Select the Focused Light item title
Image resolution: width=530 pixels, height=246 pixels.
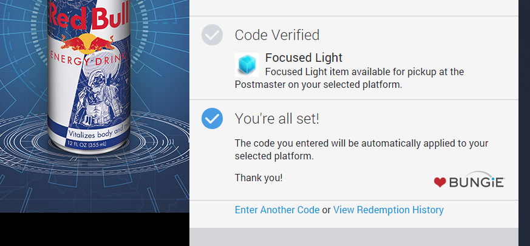coord(304,58)
